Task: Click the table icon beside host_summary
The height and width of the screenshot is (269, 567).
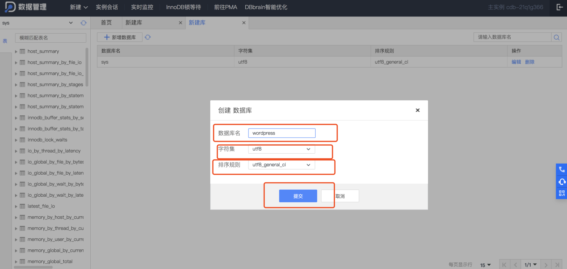Action: pos(22,51)
